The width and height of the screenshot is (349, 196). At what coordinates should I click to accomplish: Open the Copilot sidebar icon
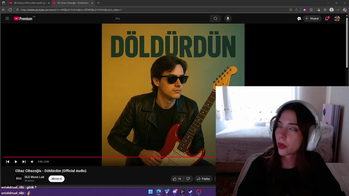[345, 10]
